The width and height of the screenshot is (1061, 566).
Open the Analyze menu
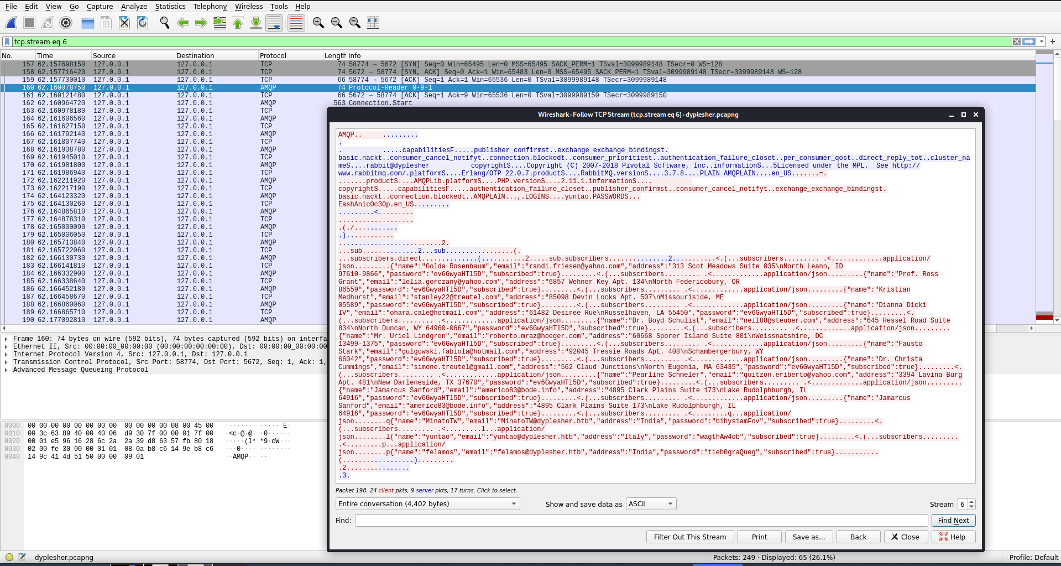coord(134,7)
